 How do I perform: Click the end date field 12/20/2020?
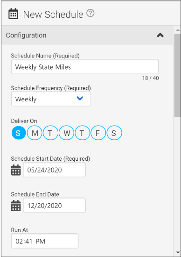coord(54,206)
